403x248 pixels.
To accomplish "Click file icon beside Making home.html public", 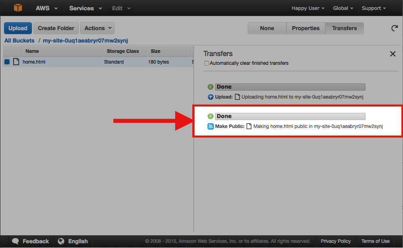I will [x=249, y=126].
